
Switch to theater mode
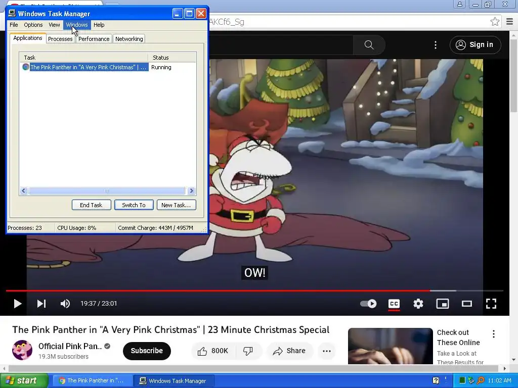tap(467, 304)
